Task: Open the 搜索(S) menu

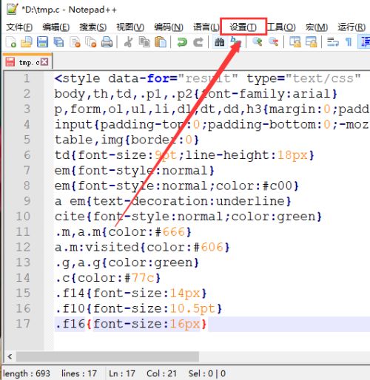Action: 93,27
